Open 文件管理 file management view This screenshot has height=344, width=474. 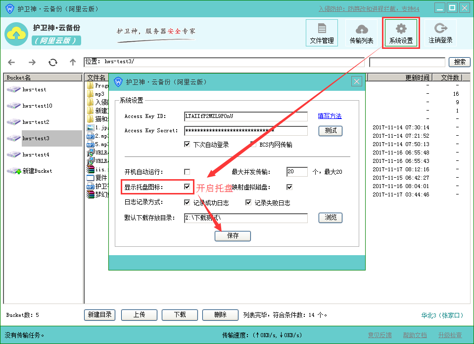coord(322,33)
